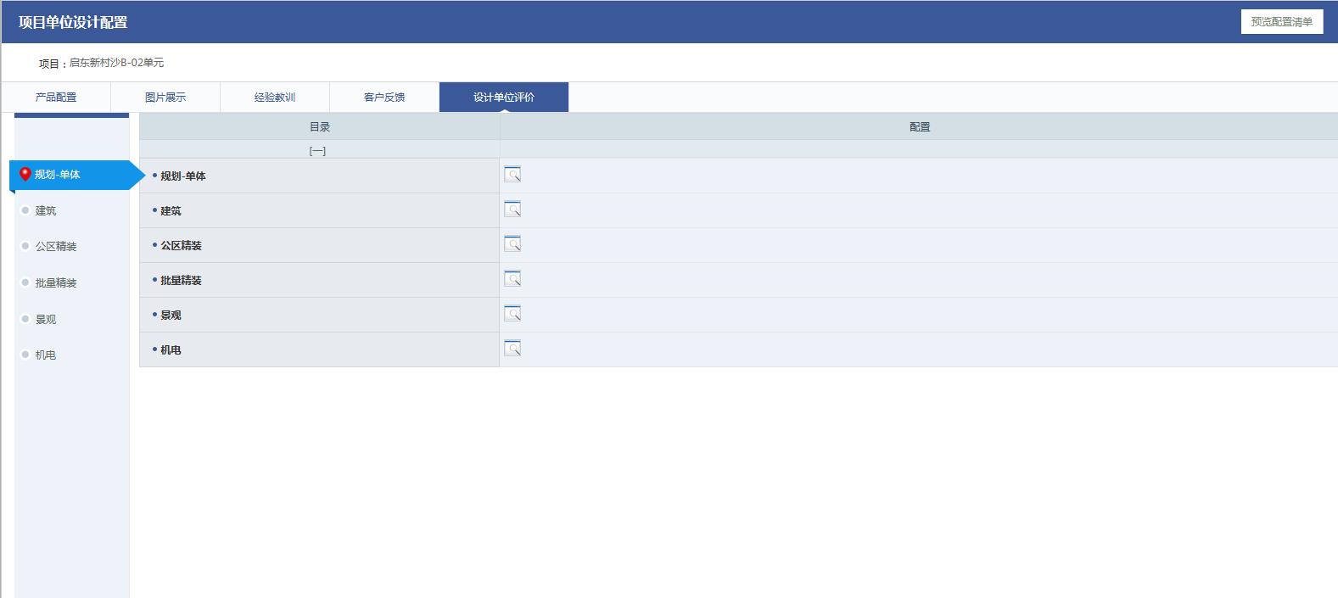This screenshot has width=1338, height=598.
Task: Go to 机电 in the left sidebar
Action: tap(46, 355)
